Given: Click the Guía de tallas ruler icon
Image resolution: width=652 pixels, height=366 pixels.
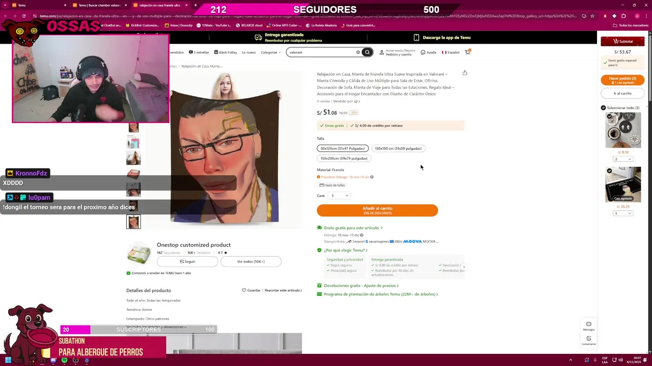Looking at the screenshot, I should point(322,185).
